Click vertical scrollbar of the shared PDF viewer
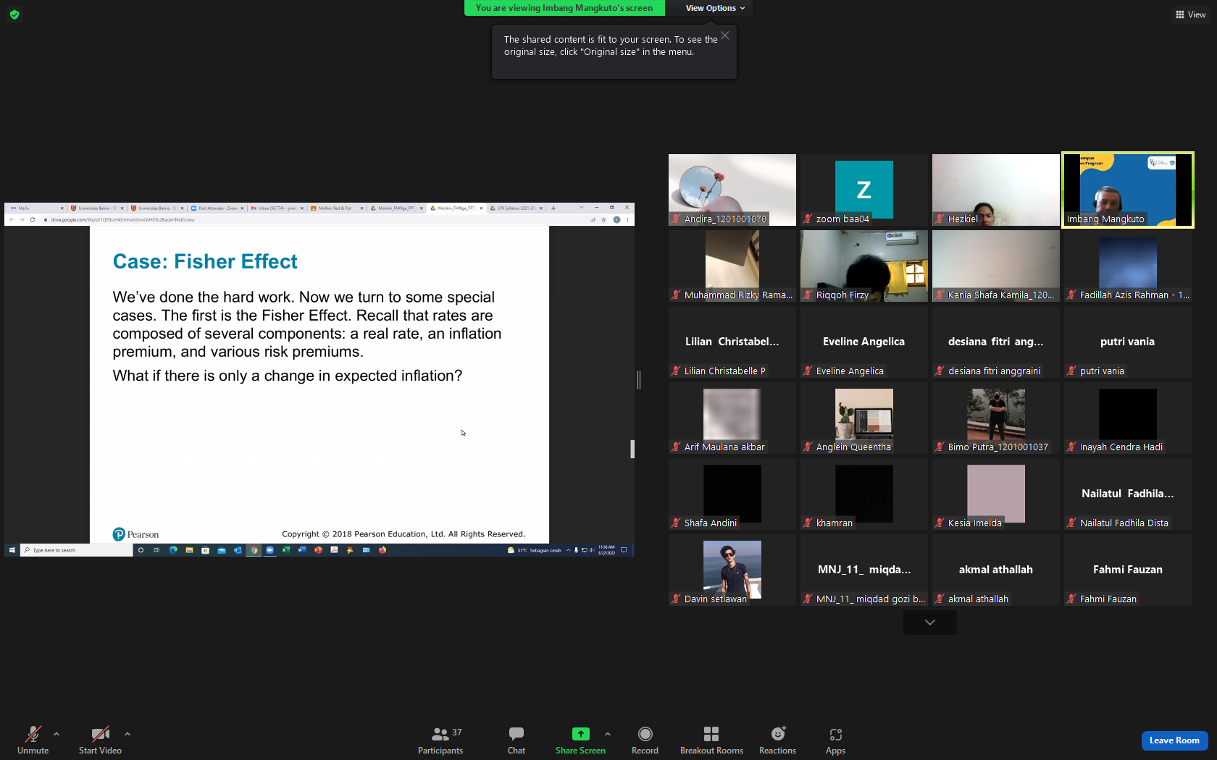The height and width of the screenshot is (760, 1217). (632, 449)
